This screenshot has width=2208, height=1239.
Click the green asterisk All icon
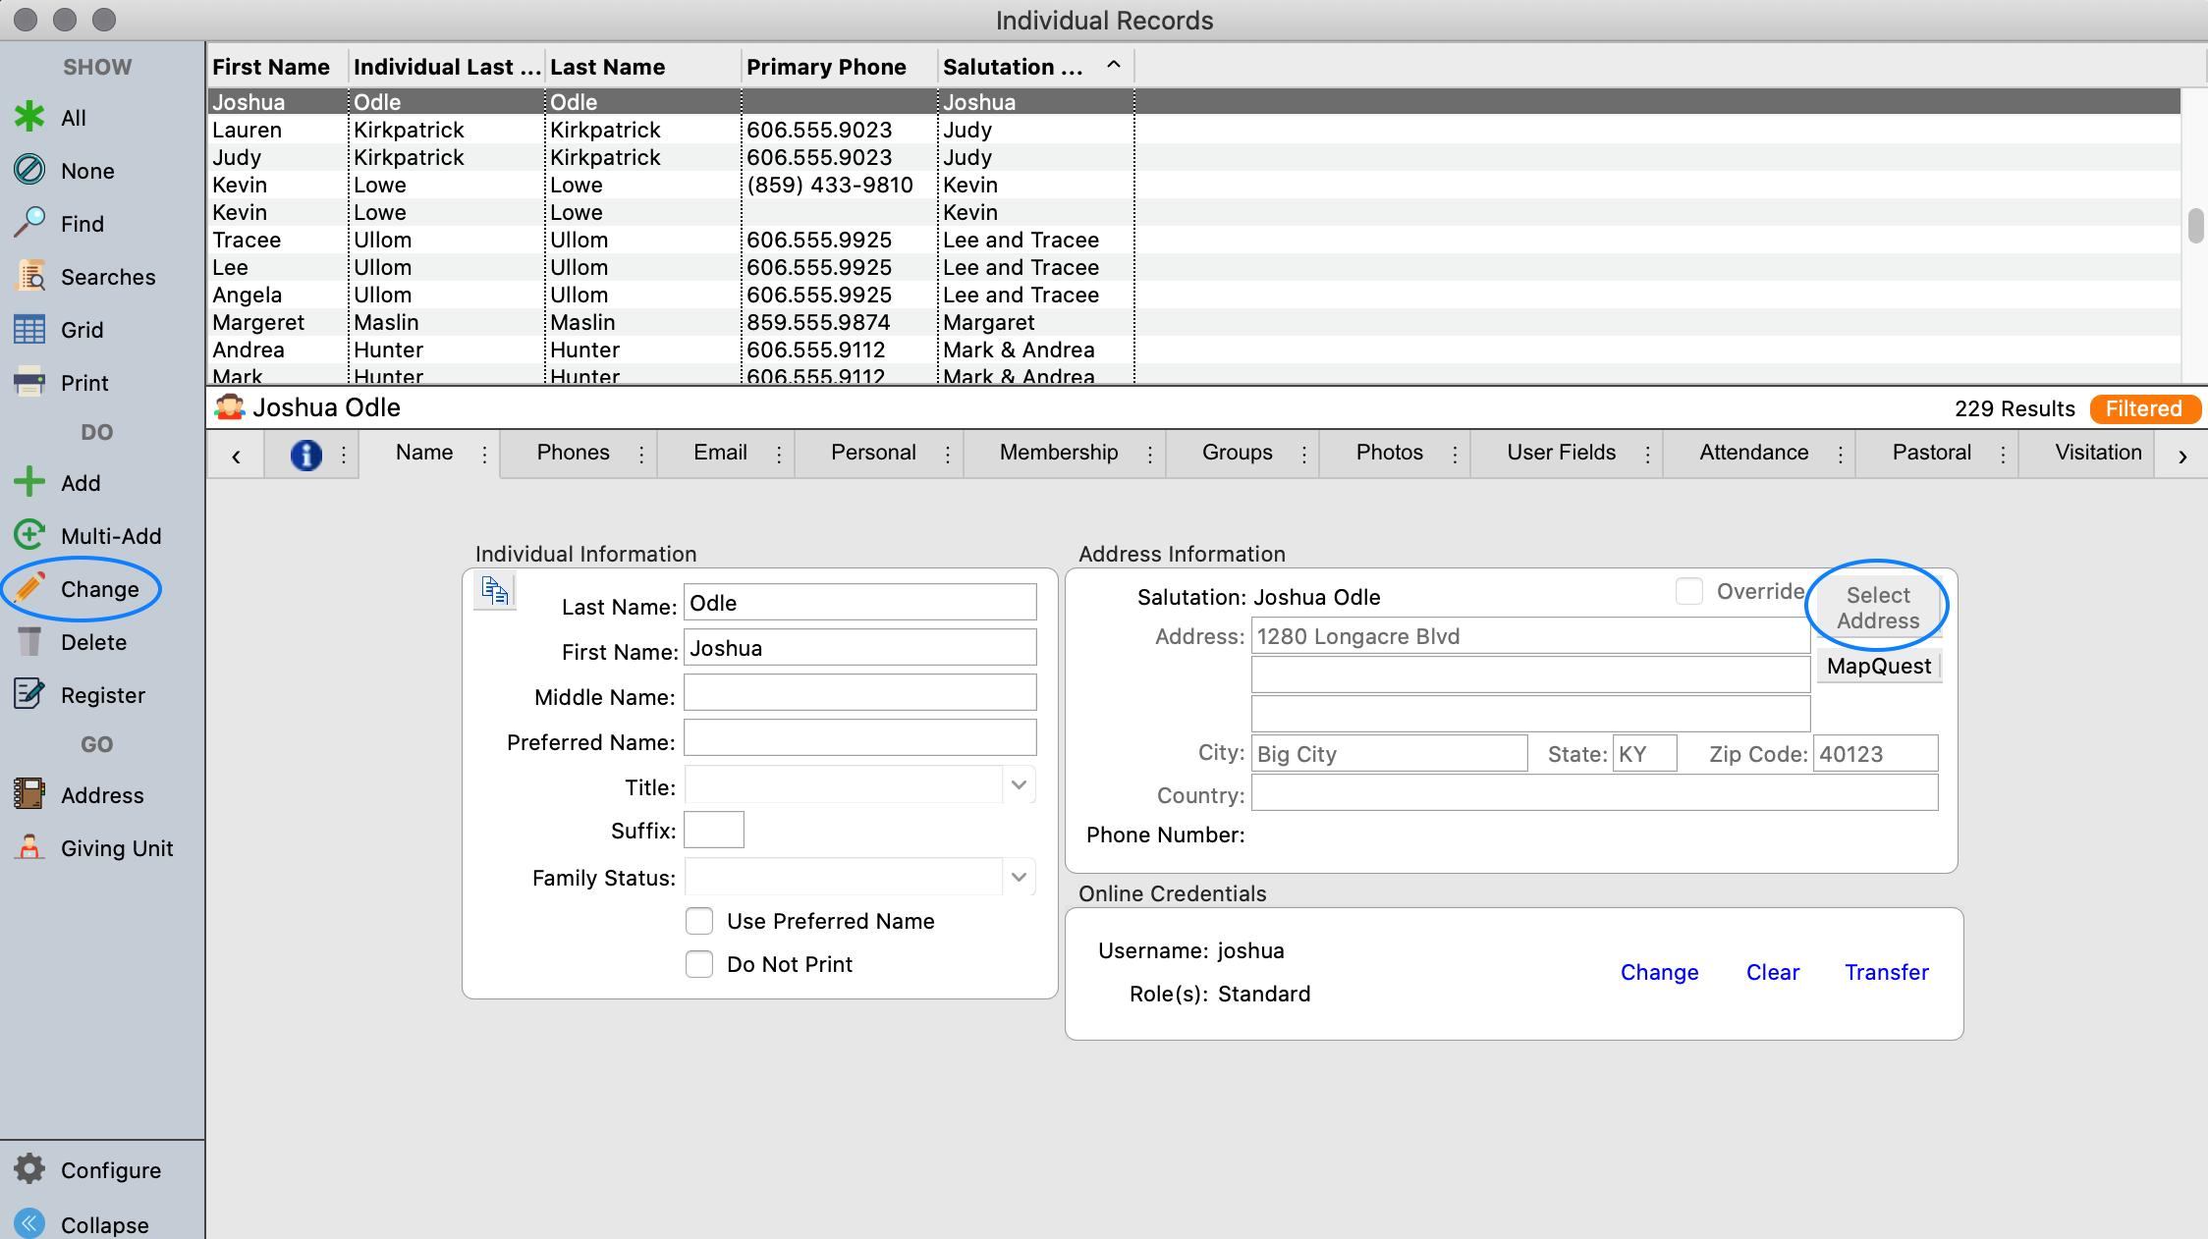29,117
